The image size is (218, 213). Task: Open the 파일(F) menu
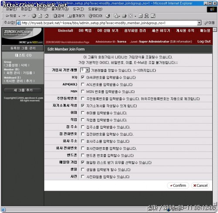pos(11,9)
